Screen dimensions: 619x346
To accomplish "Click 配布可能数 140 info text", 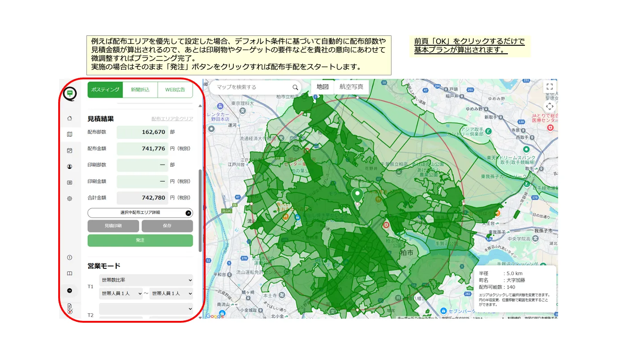I will (497, 287).
